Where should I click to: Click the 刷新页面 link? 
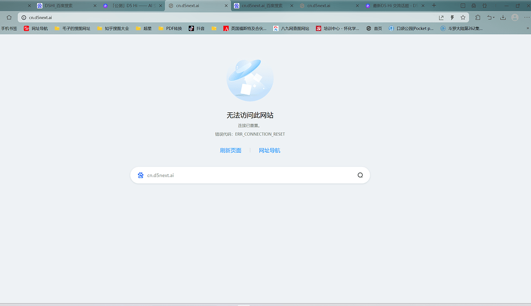(230, 151)
